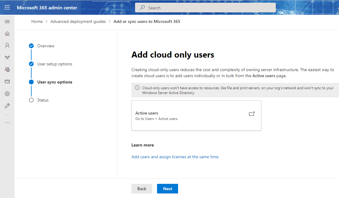Select the Overview step checkmark

[31, 46]
